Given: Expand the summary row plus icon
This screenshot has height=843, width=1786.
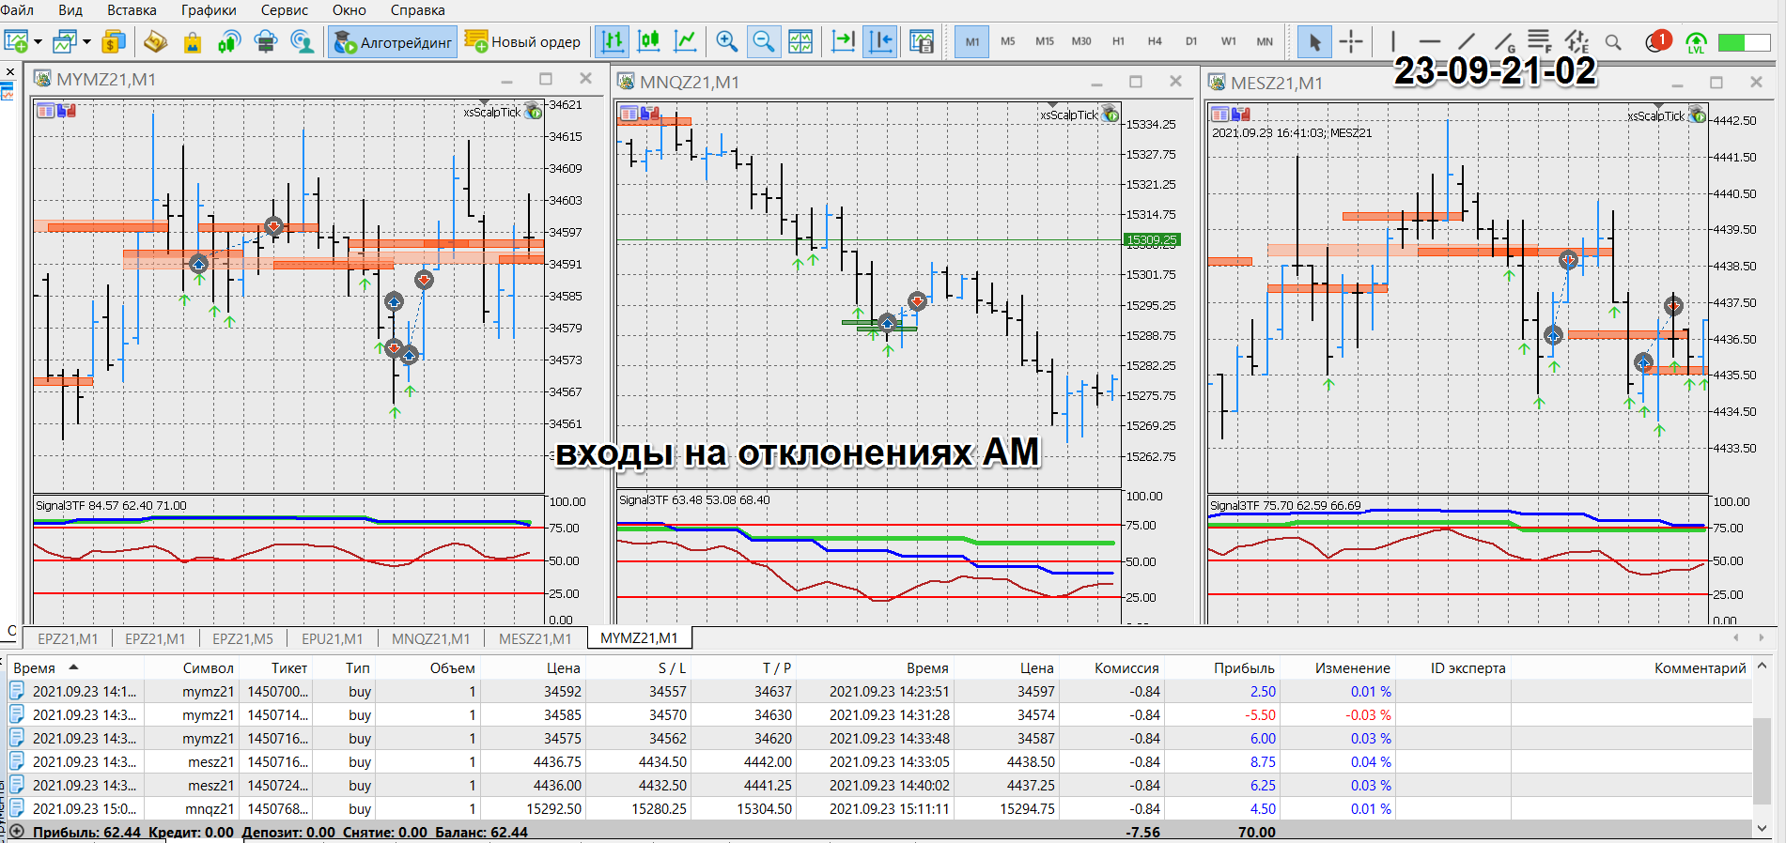Looking at the screenshot, I should pyautogui.click(x=17, y=832).
